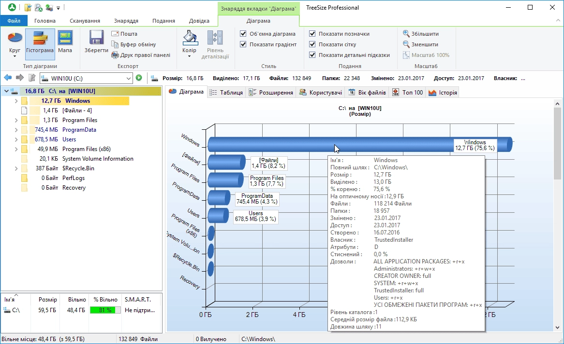Toggle Об'ємна діаграма checkbox

pos(243,34)
